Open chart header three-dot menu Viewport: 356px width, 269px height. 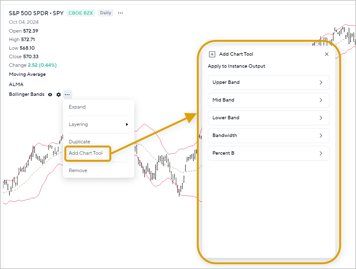120,13
